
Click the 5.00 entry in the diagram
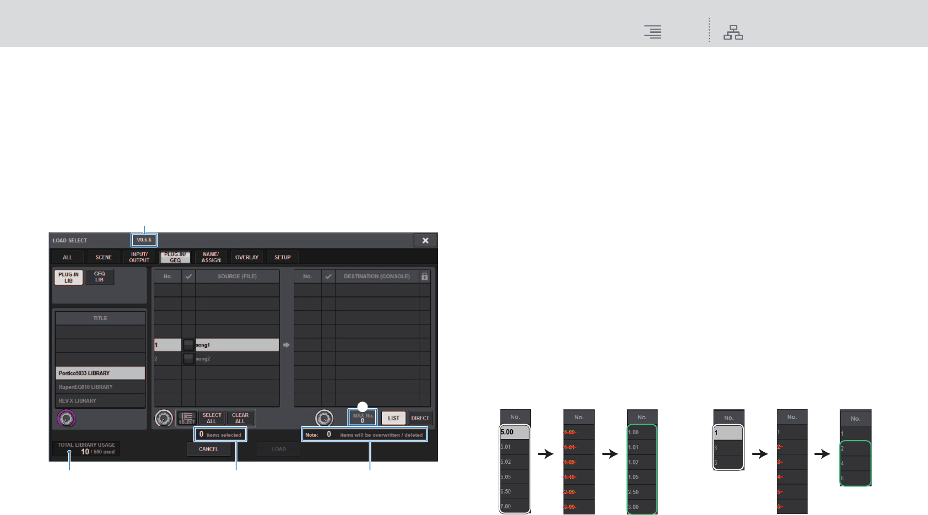pyautogui.click(x=515, y=432)
